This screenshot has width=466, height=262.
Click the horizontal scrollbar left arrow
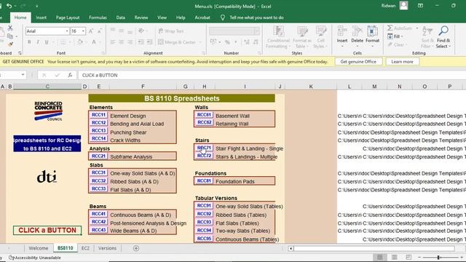pos(291,248)
